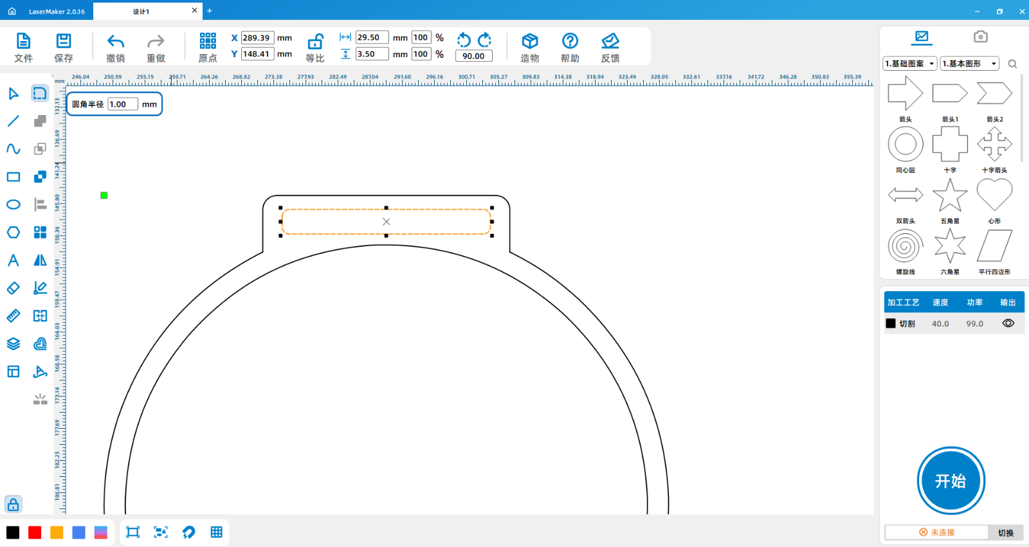Select the text tool
1029x547 pixels.
click(14, 260)
